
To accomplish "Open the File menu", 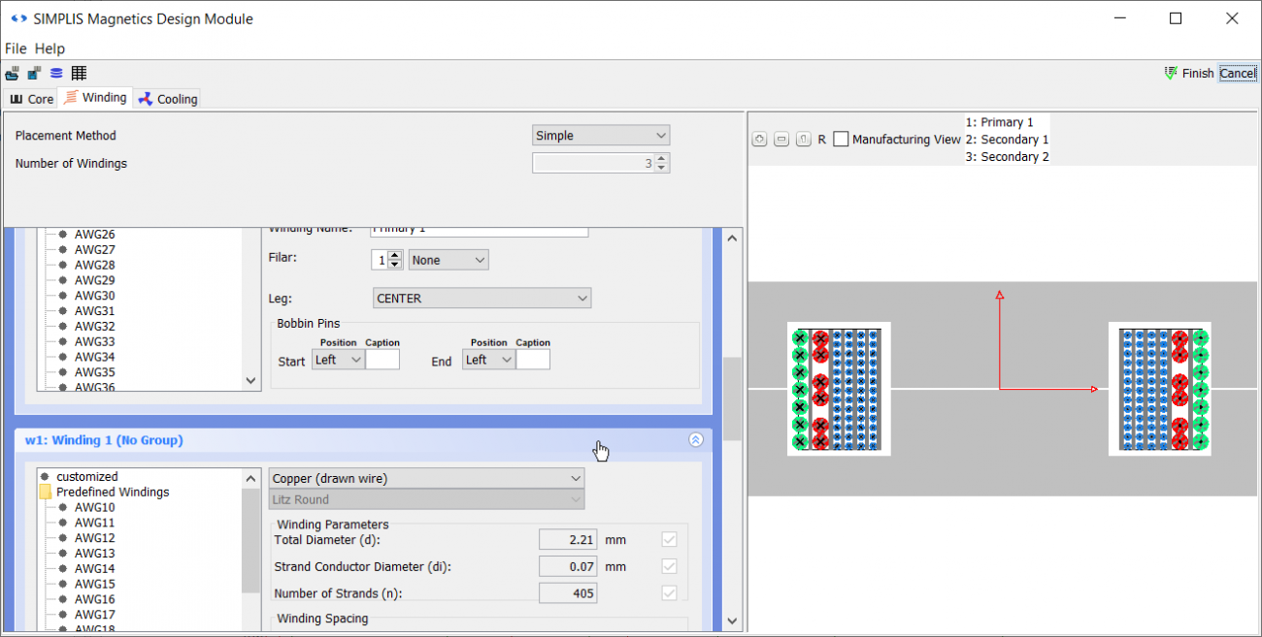I will (x=16, y=48).
